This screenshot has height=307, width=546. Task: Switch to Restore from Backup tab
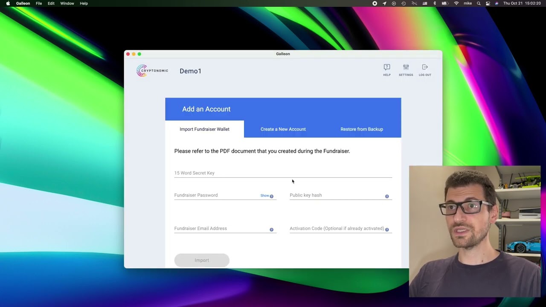[362, 129]
